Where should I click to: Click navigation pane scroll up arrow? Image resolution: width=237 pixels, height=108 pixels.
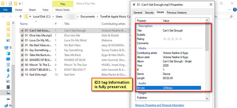click(x=13, y=23)
